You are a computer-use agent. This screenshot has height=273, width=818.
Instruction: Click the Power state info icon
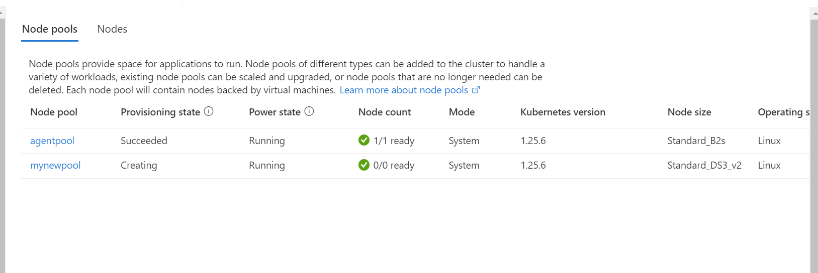tap(309, 111)
